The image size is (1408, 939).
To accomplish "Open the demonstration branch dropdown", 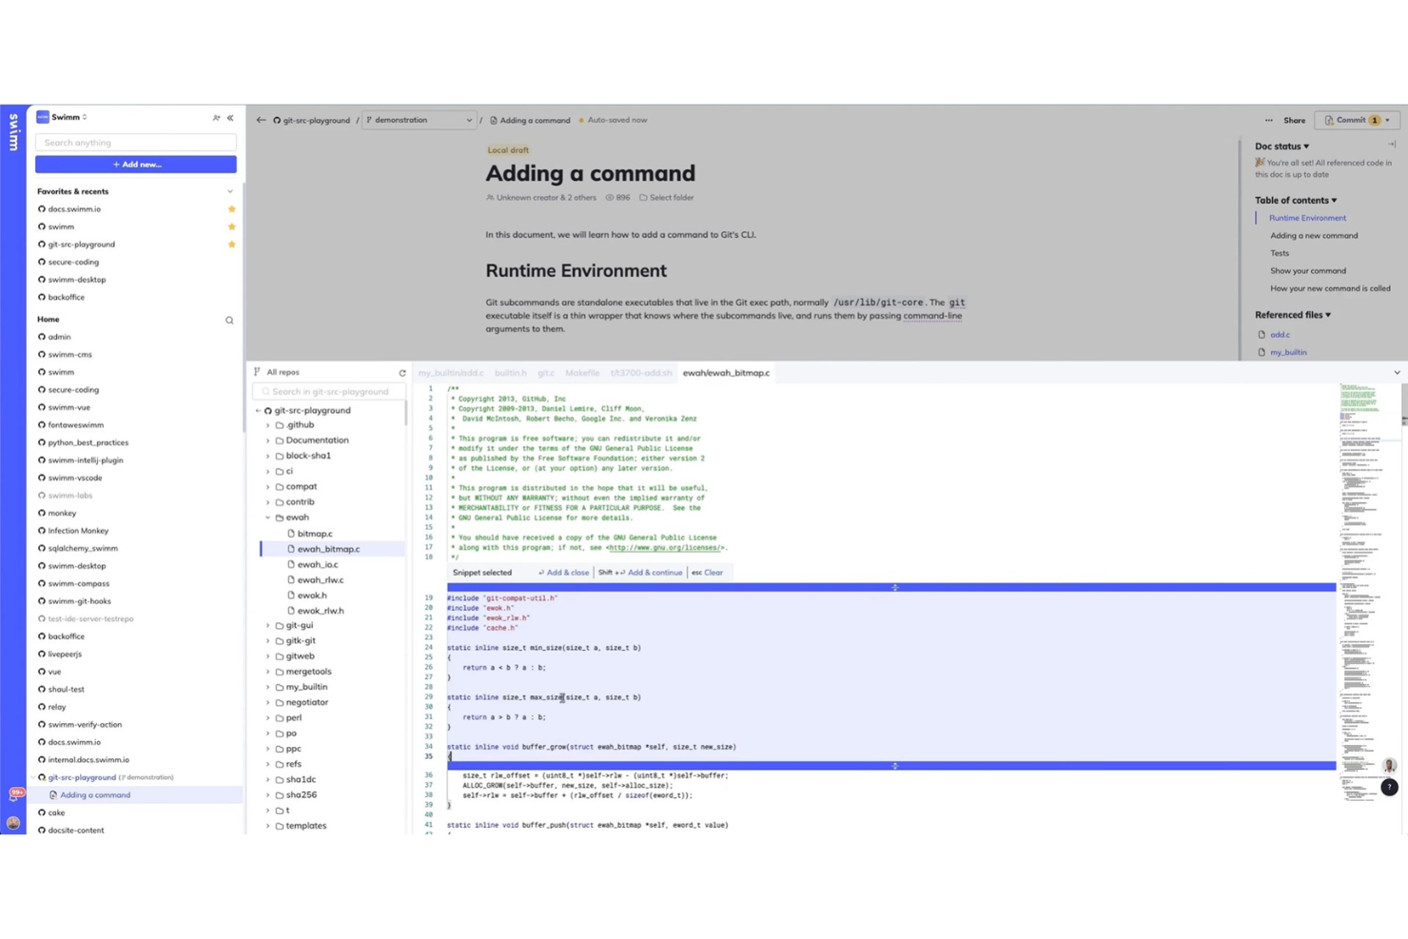I will pos(419,121).
